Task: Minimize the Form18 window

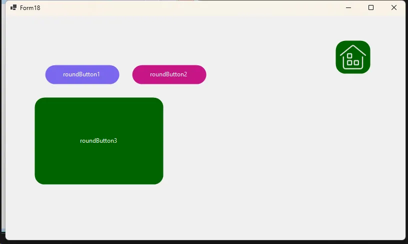Action: click(348, 7)
